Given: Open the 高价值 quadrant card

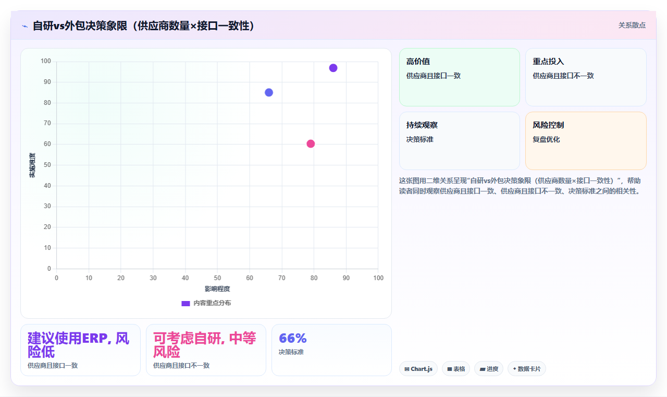Looking at the screenshot, I should 460,77.
